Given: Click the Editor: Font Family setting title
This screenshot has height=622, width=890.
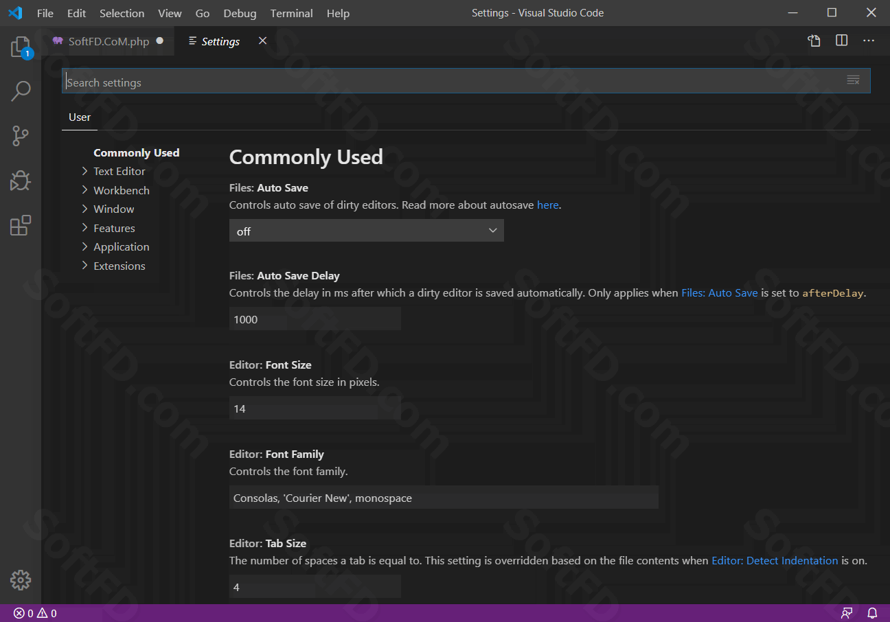Looking at the screenshot, I should [x=276, y=454].
